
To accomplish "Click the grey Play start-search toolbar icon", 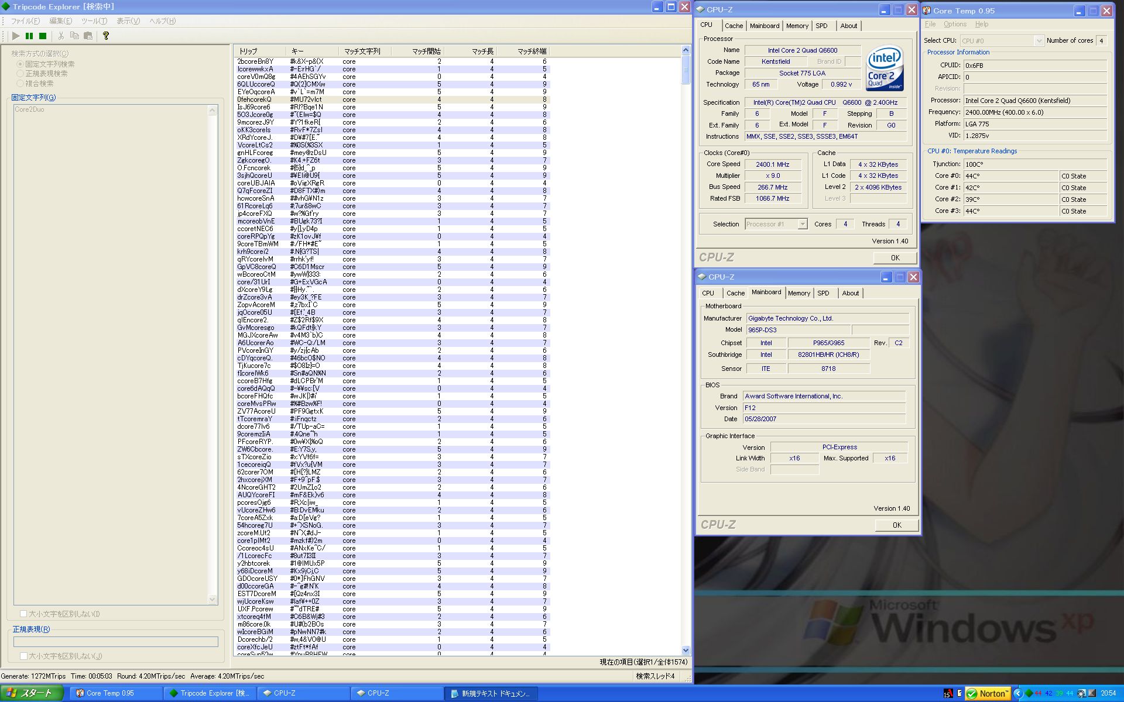I will click(16, 36).
